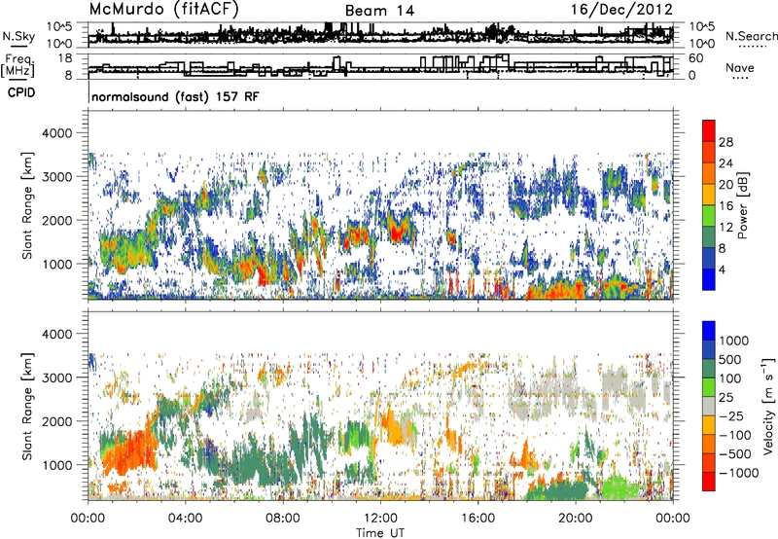Screen dimensions: 778x539
Task: Click the '04:00' time tick label
Action: tap(185, 519)
